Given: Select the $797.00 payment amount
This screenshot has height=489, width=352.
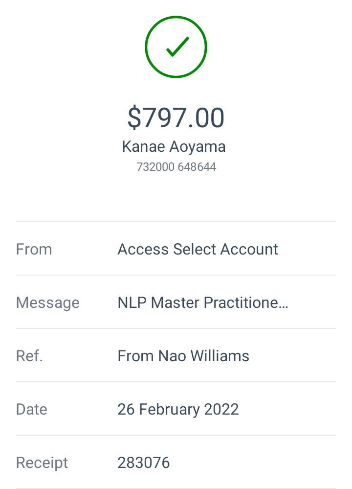Looking at the screenshot, I should tap(176, 117).
